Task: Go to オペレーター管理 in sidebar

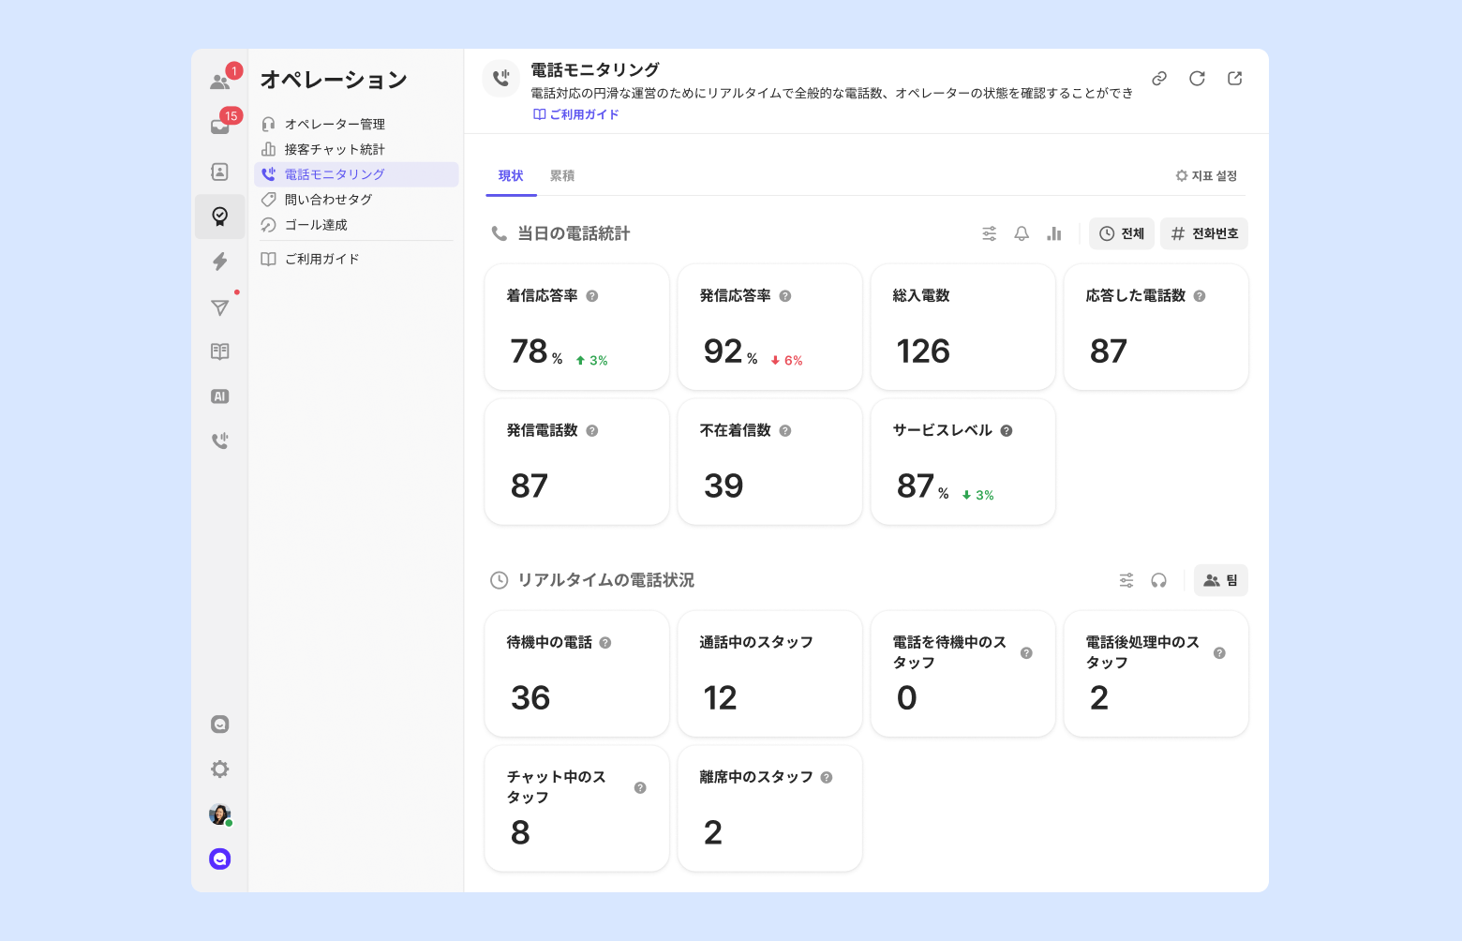Action: click(x=335, y=124)
